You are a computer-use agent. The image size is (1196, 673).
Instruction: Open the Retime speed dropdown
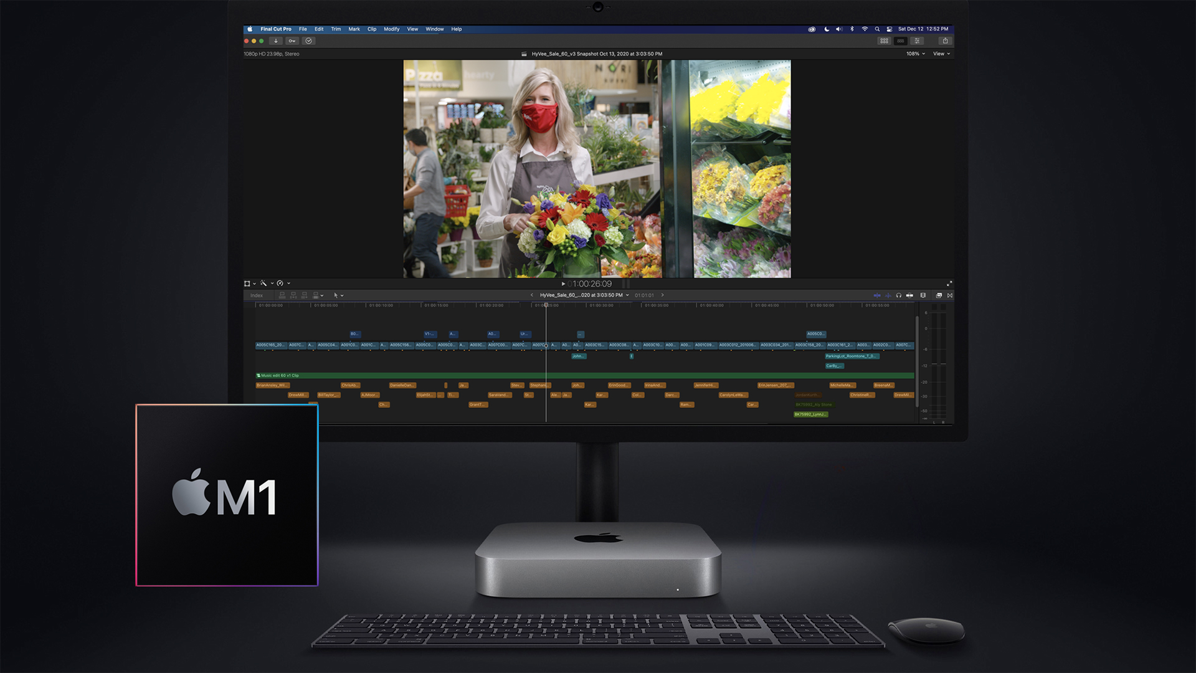283,284
